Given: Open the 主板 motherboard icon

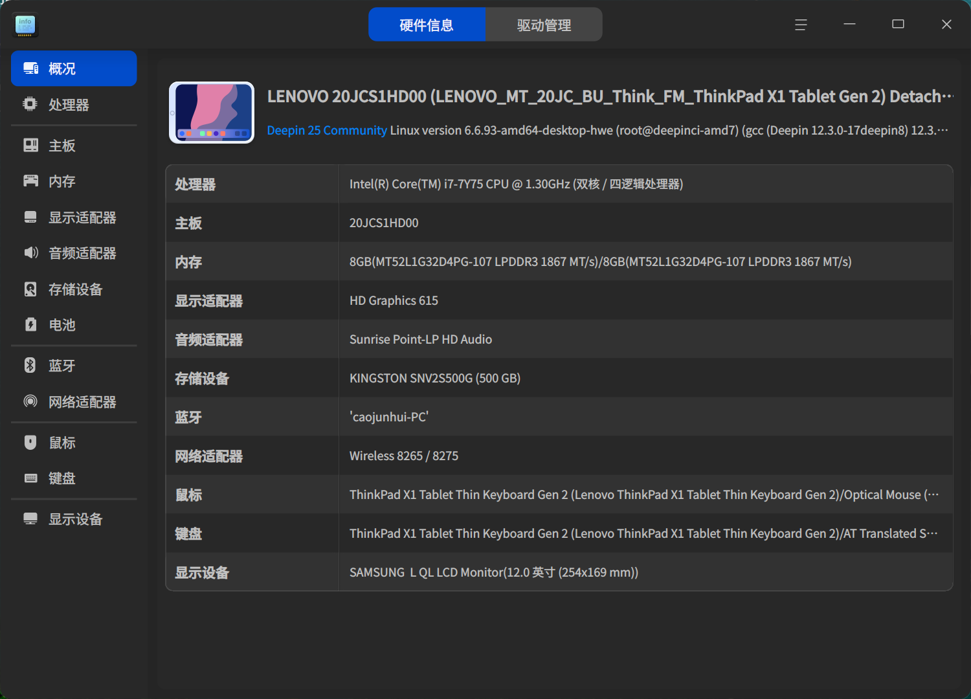Looking at the screenshot, I should [30, 145].
